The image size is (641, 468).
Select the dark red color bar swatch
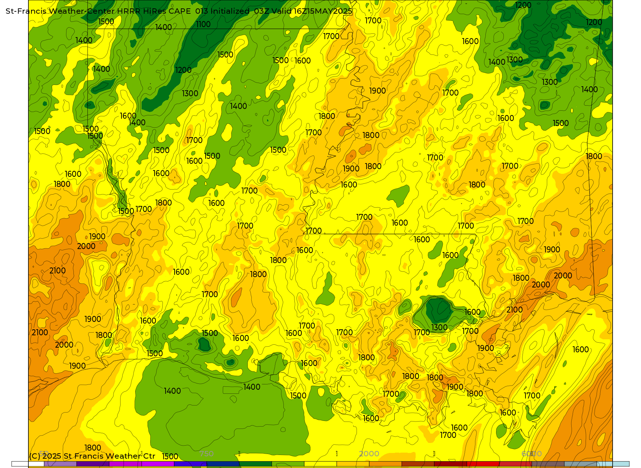point(450,464)
